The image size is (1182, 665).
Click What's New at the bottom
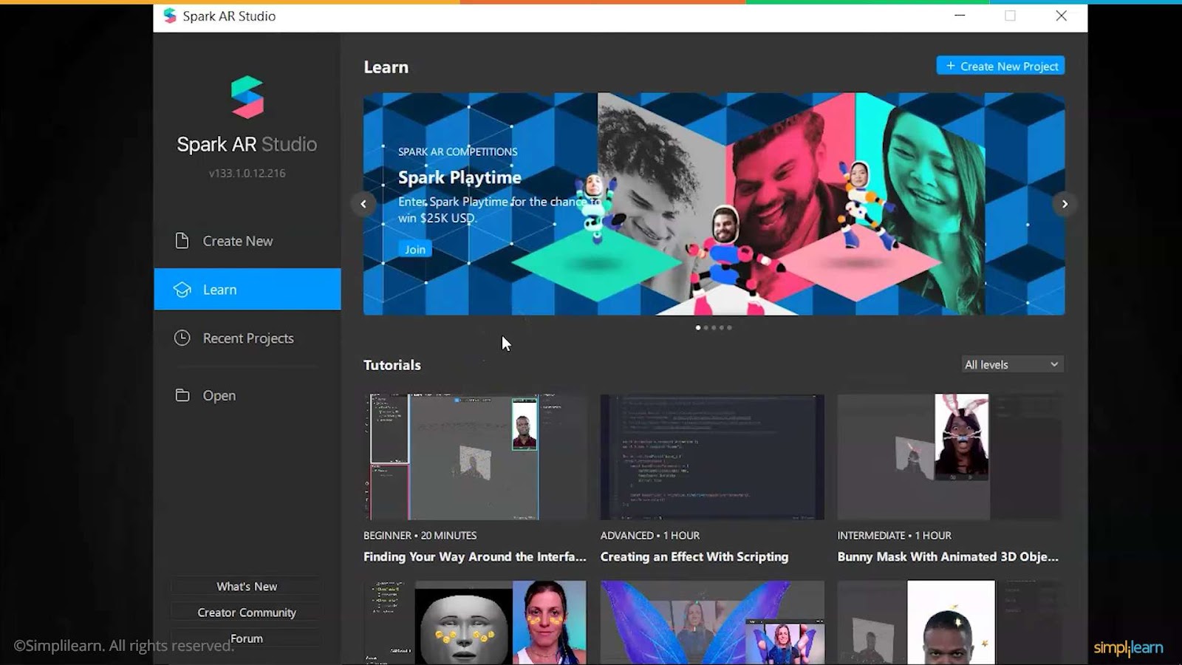(246, 586)
